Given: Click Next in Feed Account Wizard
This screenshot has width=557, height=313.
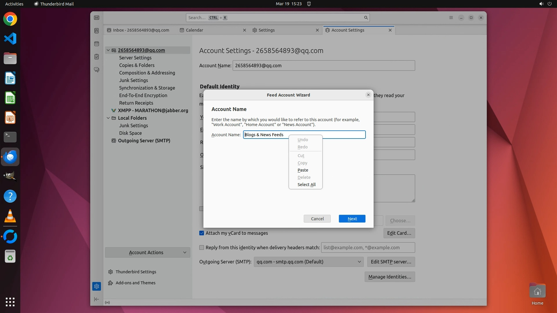Looking at the screenshot, I should (352, 219).
